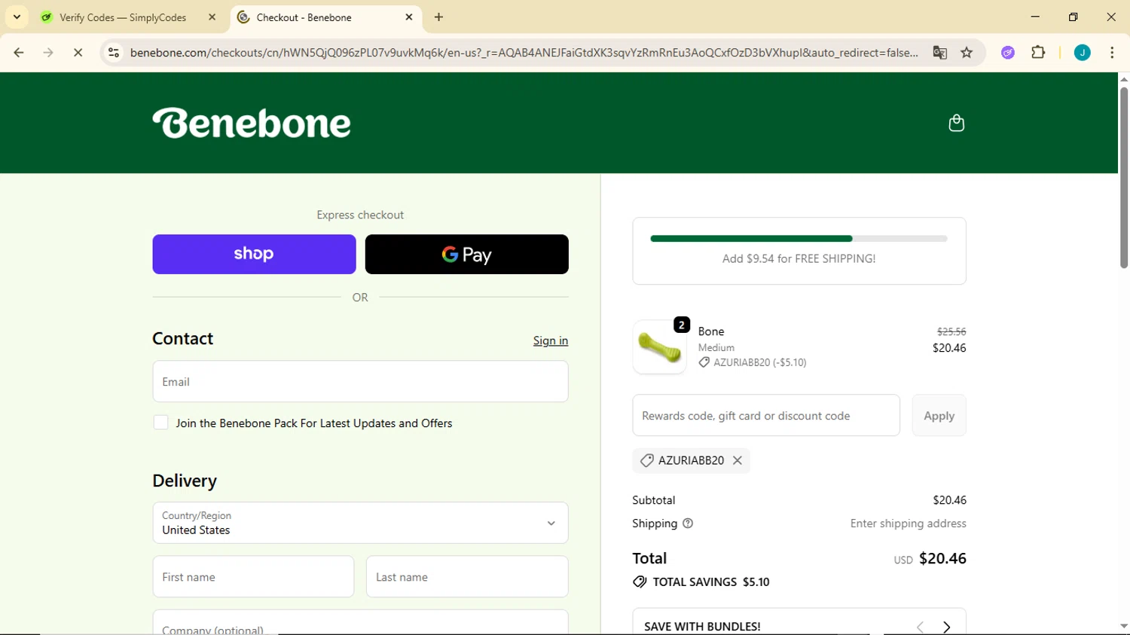
Task: Open the Country/Region dropdown
Action: point(360,523)
